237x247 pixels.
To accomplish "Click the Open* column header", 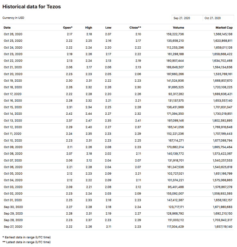I will pyautogui.click(x=68, y=28).
